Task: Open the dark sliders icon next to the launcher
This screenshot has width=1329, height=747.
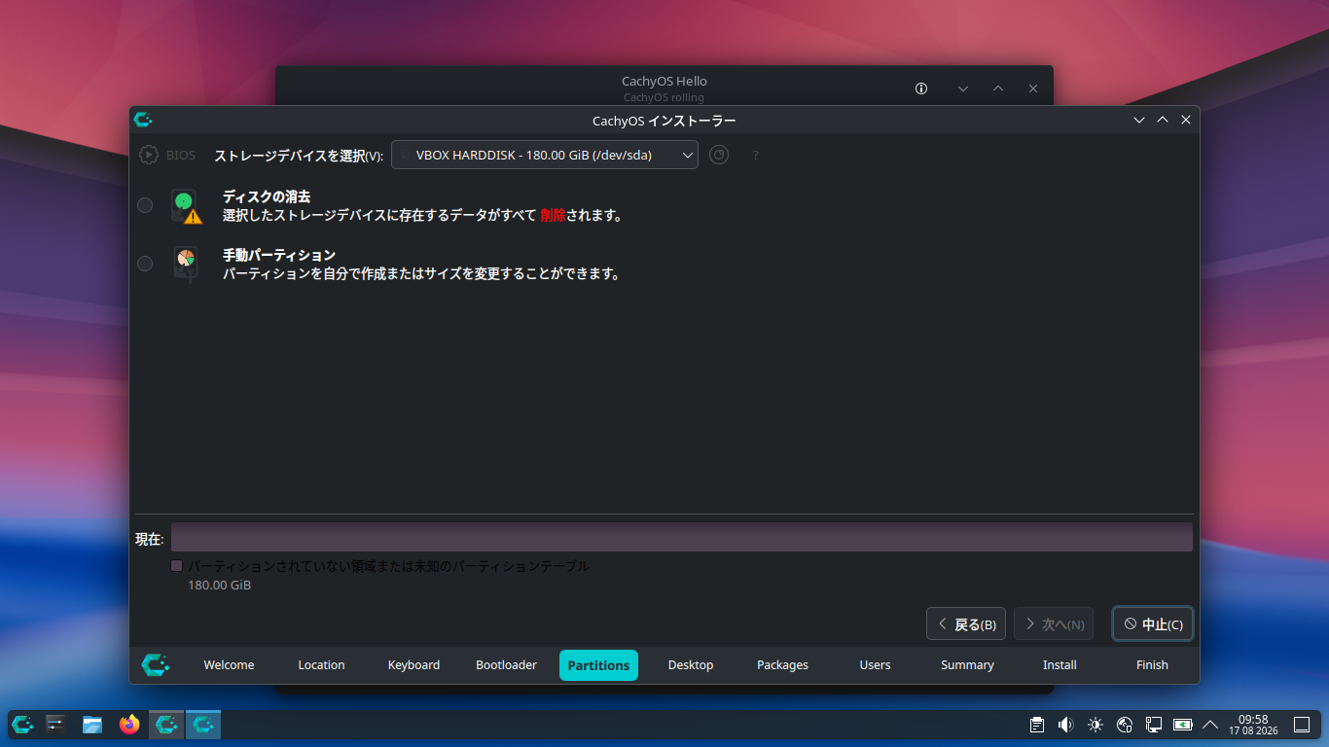Action: (x=55, y=724)
